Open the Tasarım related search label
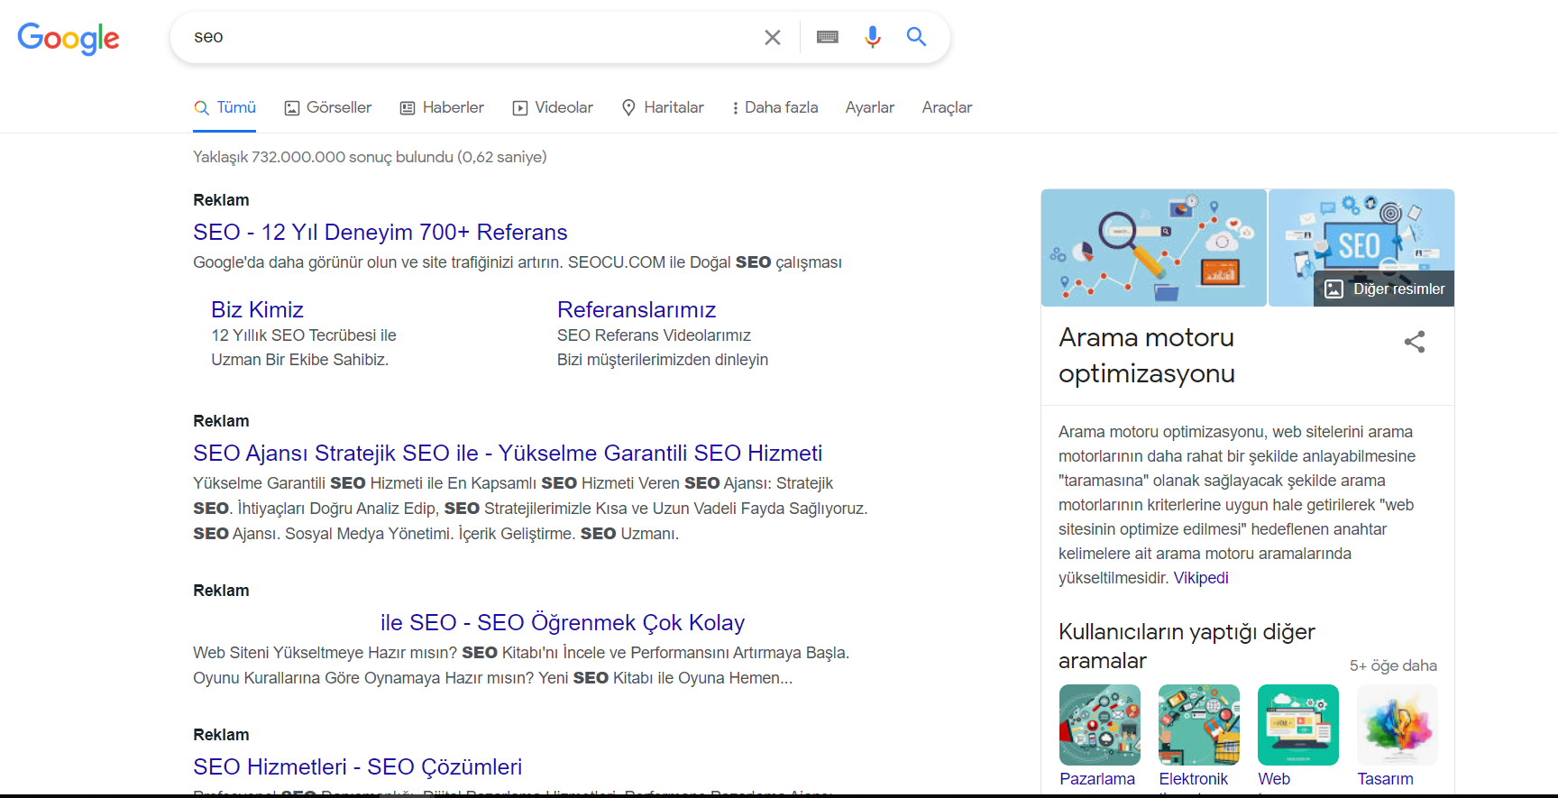 [x=1386, y=779]
